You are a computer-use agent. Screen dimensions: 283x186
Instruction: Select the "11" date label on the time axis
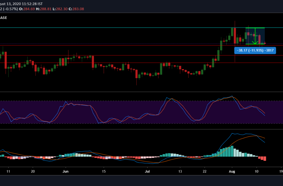pos(8,171)
